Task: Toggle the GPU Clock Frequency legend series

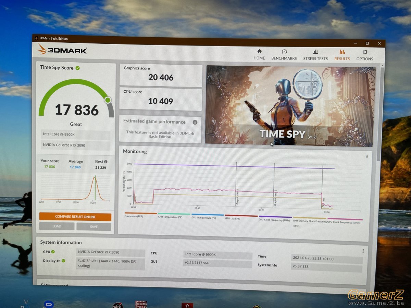Action: point(344,221)
